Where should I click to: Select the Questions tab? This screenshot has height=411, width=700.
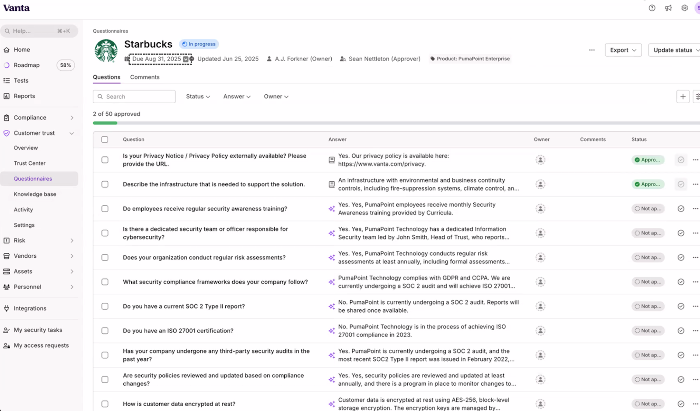point(106,77)
